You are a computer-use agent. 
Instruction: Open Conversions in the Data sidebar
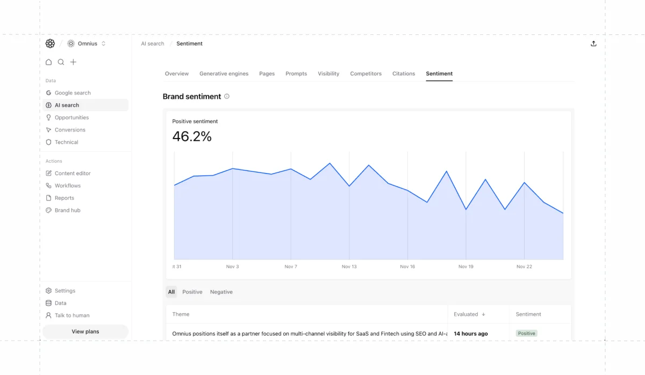(x=69, y=129)
